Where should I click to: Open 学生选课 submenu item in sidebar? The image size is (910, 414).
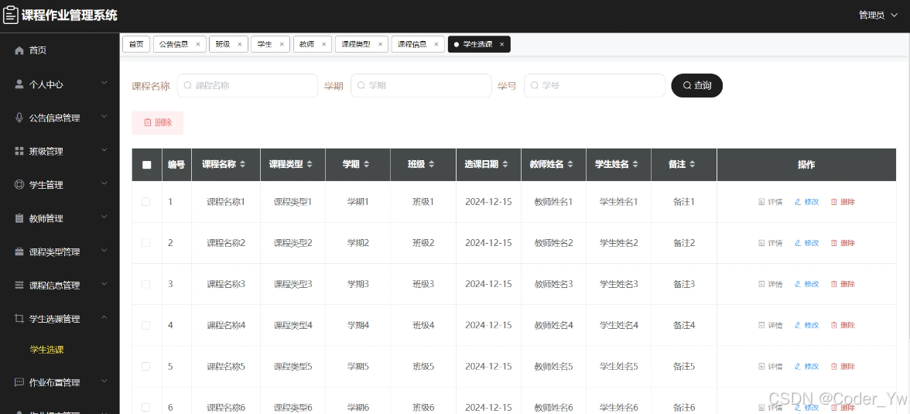pyautogui.click(x=46, y=350)
